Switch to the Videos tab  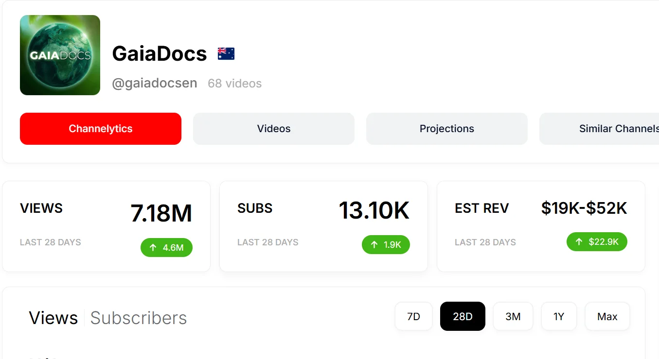(x=274, y=129)
